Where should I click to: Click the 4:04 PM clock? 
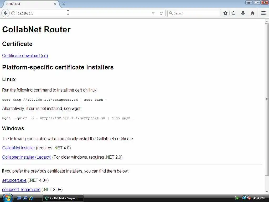click(259, 198)
